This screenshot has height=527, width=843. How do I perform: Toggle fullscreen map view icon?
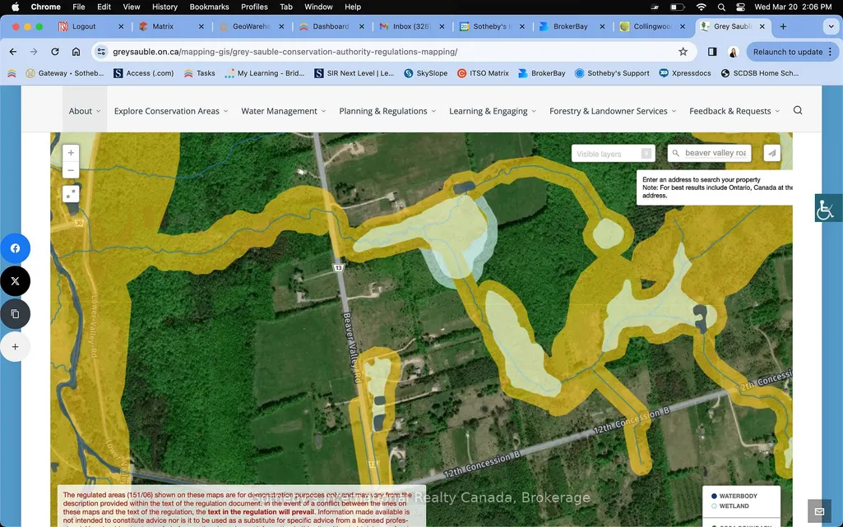(71, 194)
